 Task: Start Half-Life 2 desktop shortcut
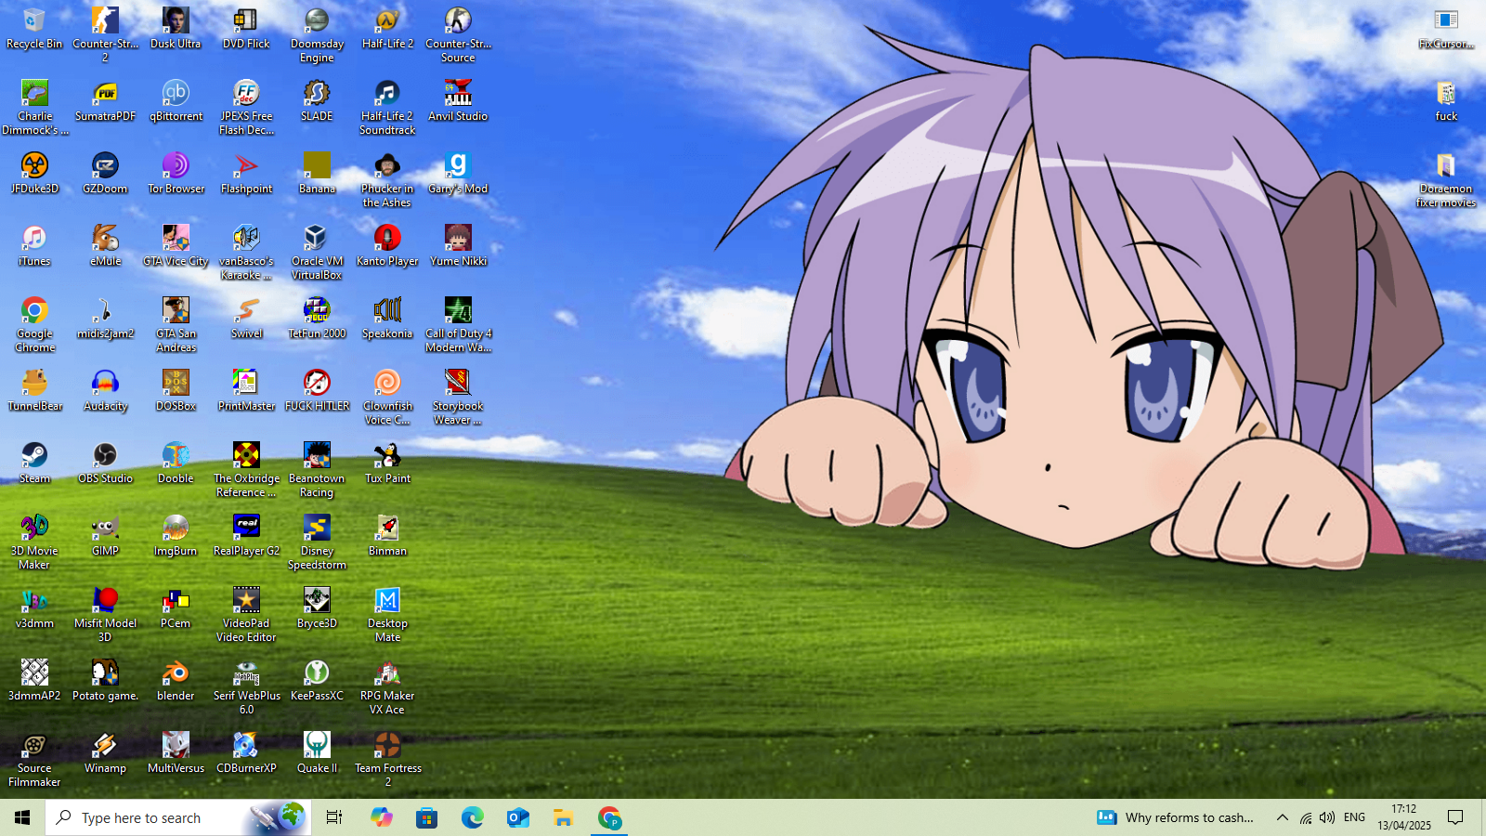(387, 28)
